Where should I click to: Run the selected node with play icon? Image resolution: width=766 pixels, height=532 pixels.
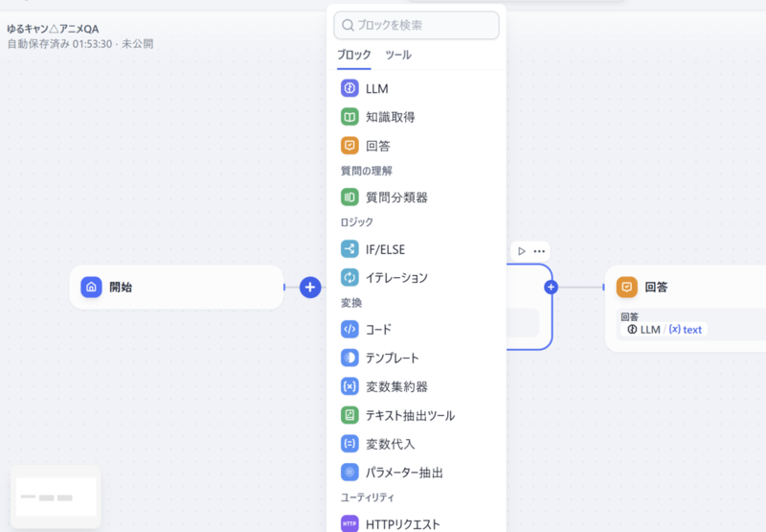(x=522, y=251)
